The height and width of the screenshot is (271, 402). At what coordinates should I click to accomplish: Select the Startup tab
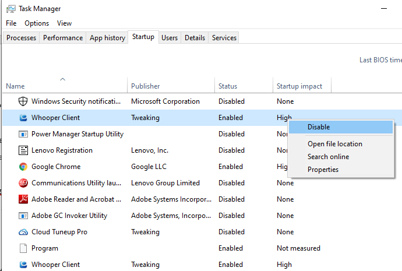tap(143, 37)
